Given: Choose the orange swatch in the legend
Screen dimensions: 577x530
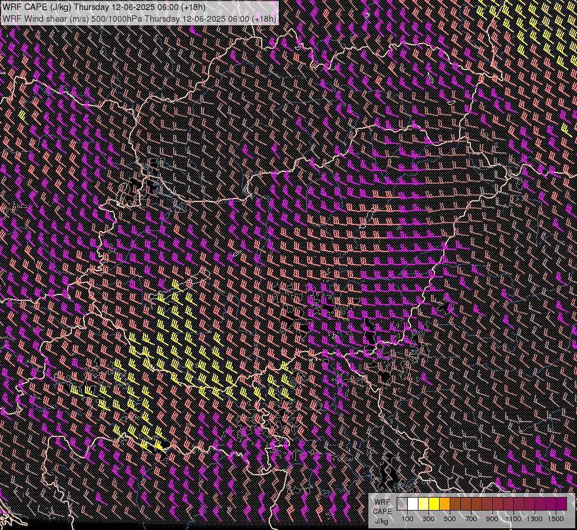Looking at the screenshot, I should 444,504.
